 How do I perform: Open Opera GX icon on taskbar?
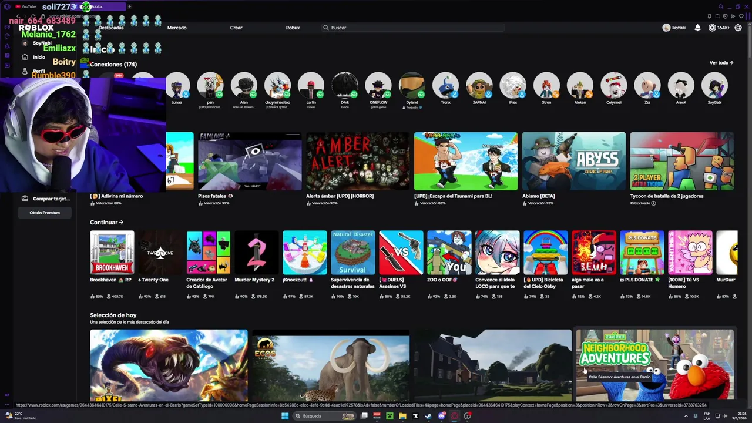(x=454, y=416)
